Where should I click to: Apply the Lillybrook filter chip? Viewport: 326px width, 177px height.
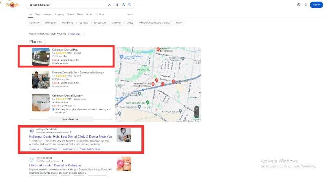pos(116,23)
